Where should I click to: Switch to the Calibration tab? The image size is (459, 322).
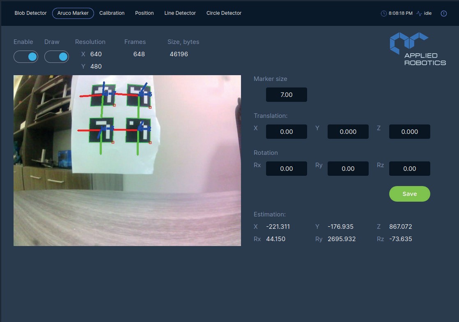click(x=112, y=13)
